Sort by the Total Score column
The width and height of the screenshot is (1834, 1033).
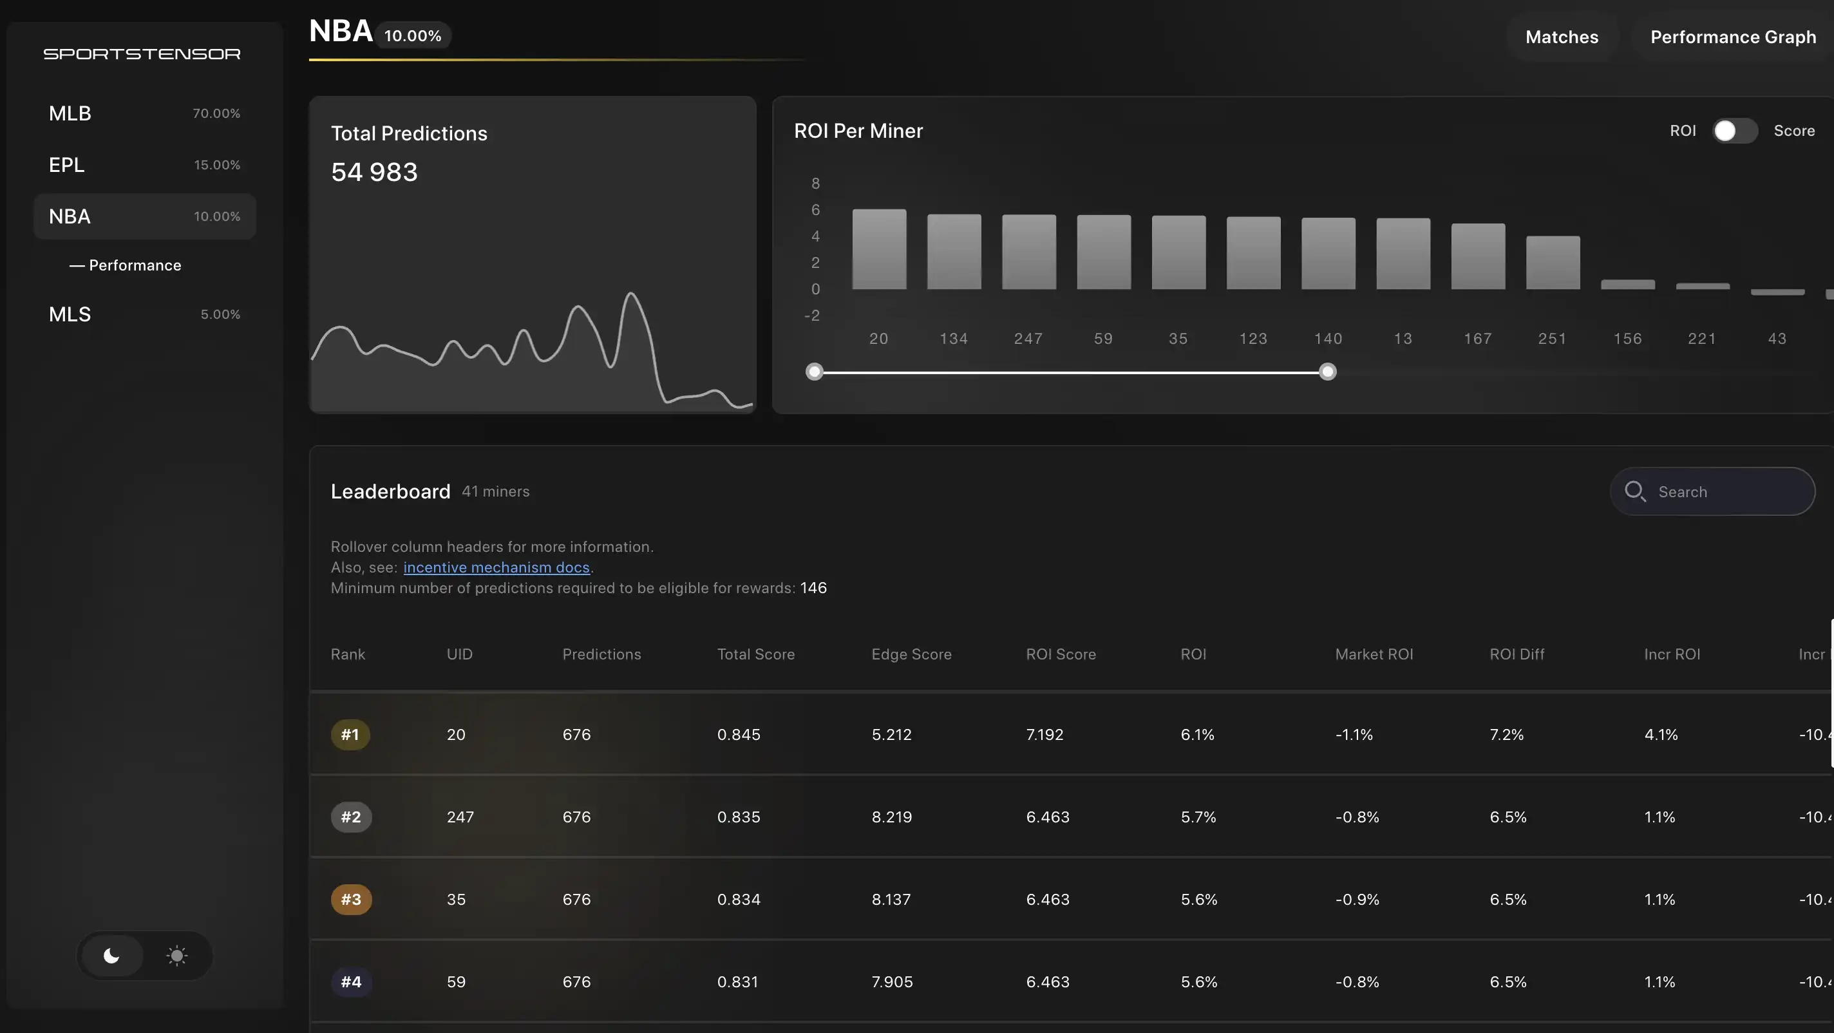(x=755, y=654)
